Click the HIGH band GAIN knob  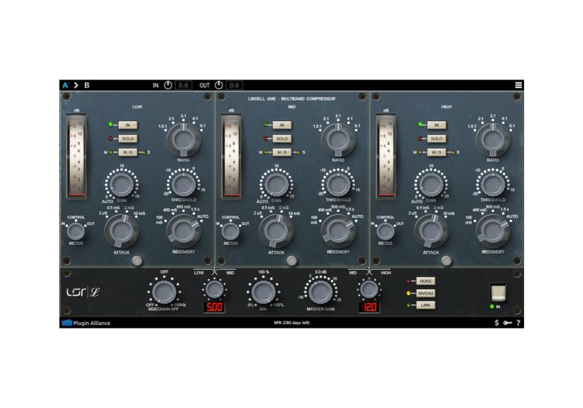click(x=431, y=184)
